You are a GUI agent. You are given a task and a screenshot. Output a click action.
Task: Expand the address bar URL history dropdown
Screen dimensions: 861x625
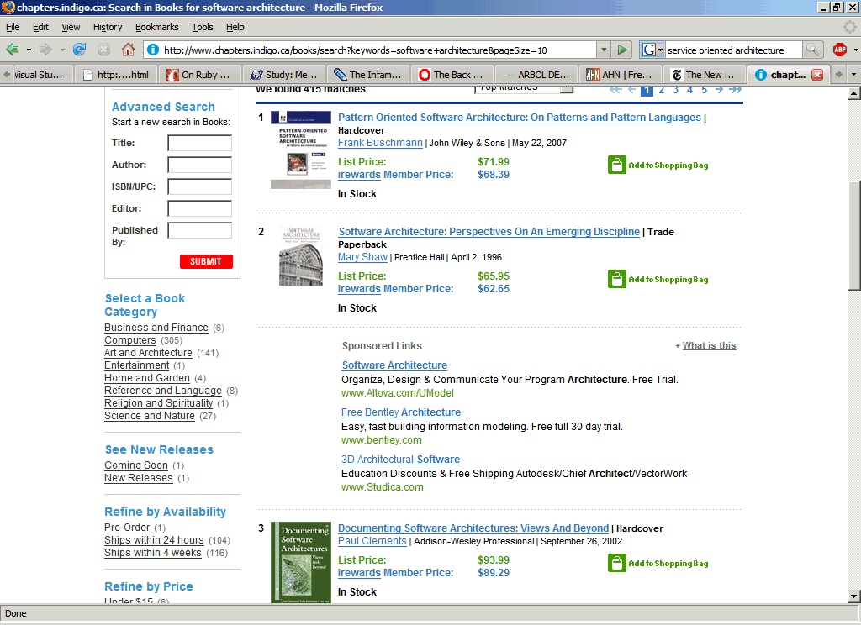pyautogui.click(x=604, y=50)
